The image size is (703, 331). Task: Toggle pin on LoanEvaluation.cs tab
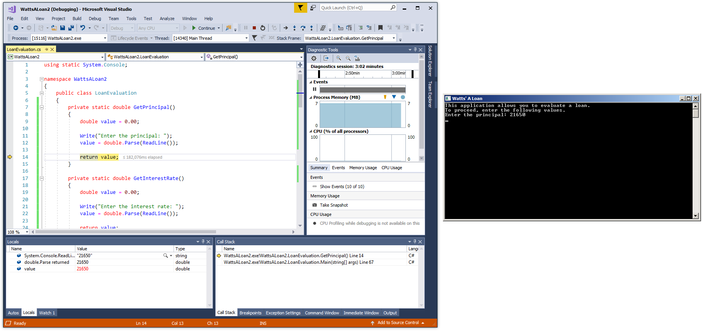46,49
